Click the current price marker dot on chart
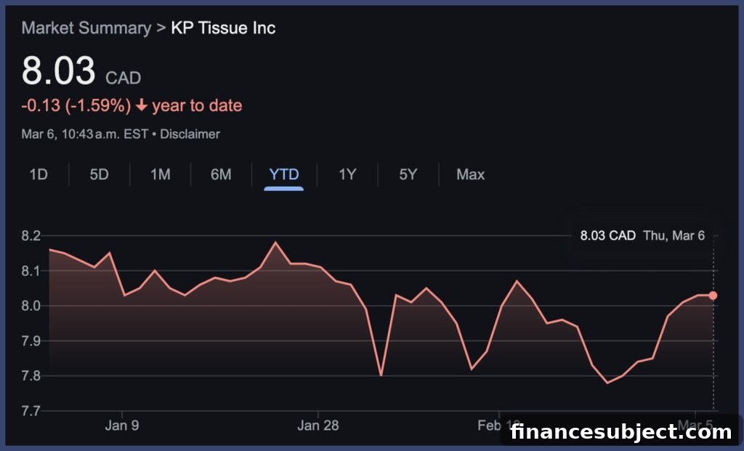This screenshot has width=744, height=451. (713, 296)
